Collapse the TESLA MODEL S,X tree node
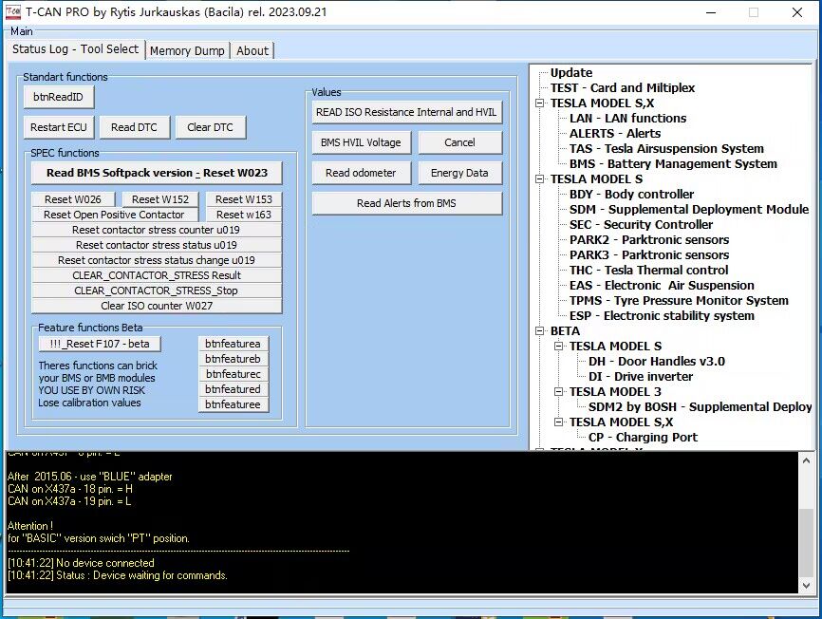 (539, 103)
